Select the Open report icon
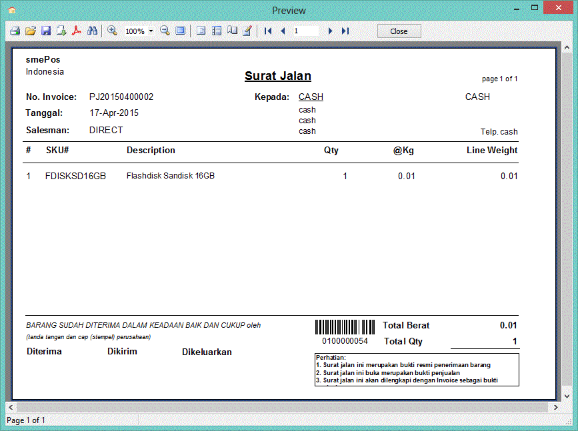The height and width of the screenshot is (431, 578). pos(30,31)
